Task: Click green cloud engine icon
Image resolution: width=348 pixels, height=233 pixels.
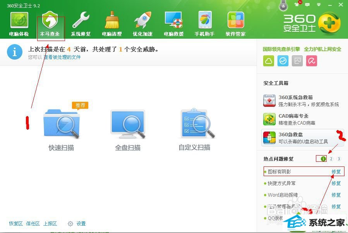Action: click(269, 61)
